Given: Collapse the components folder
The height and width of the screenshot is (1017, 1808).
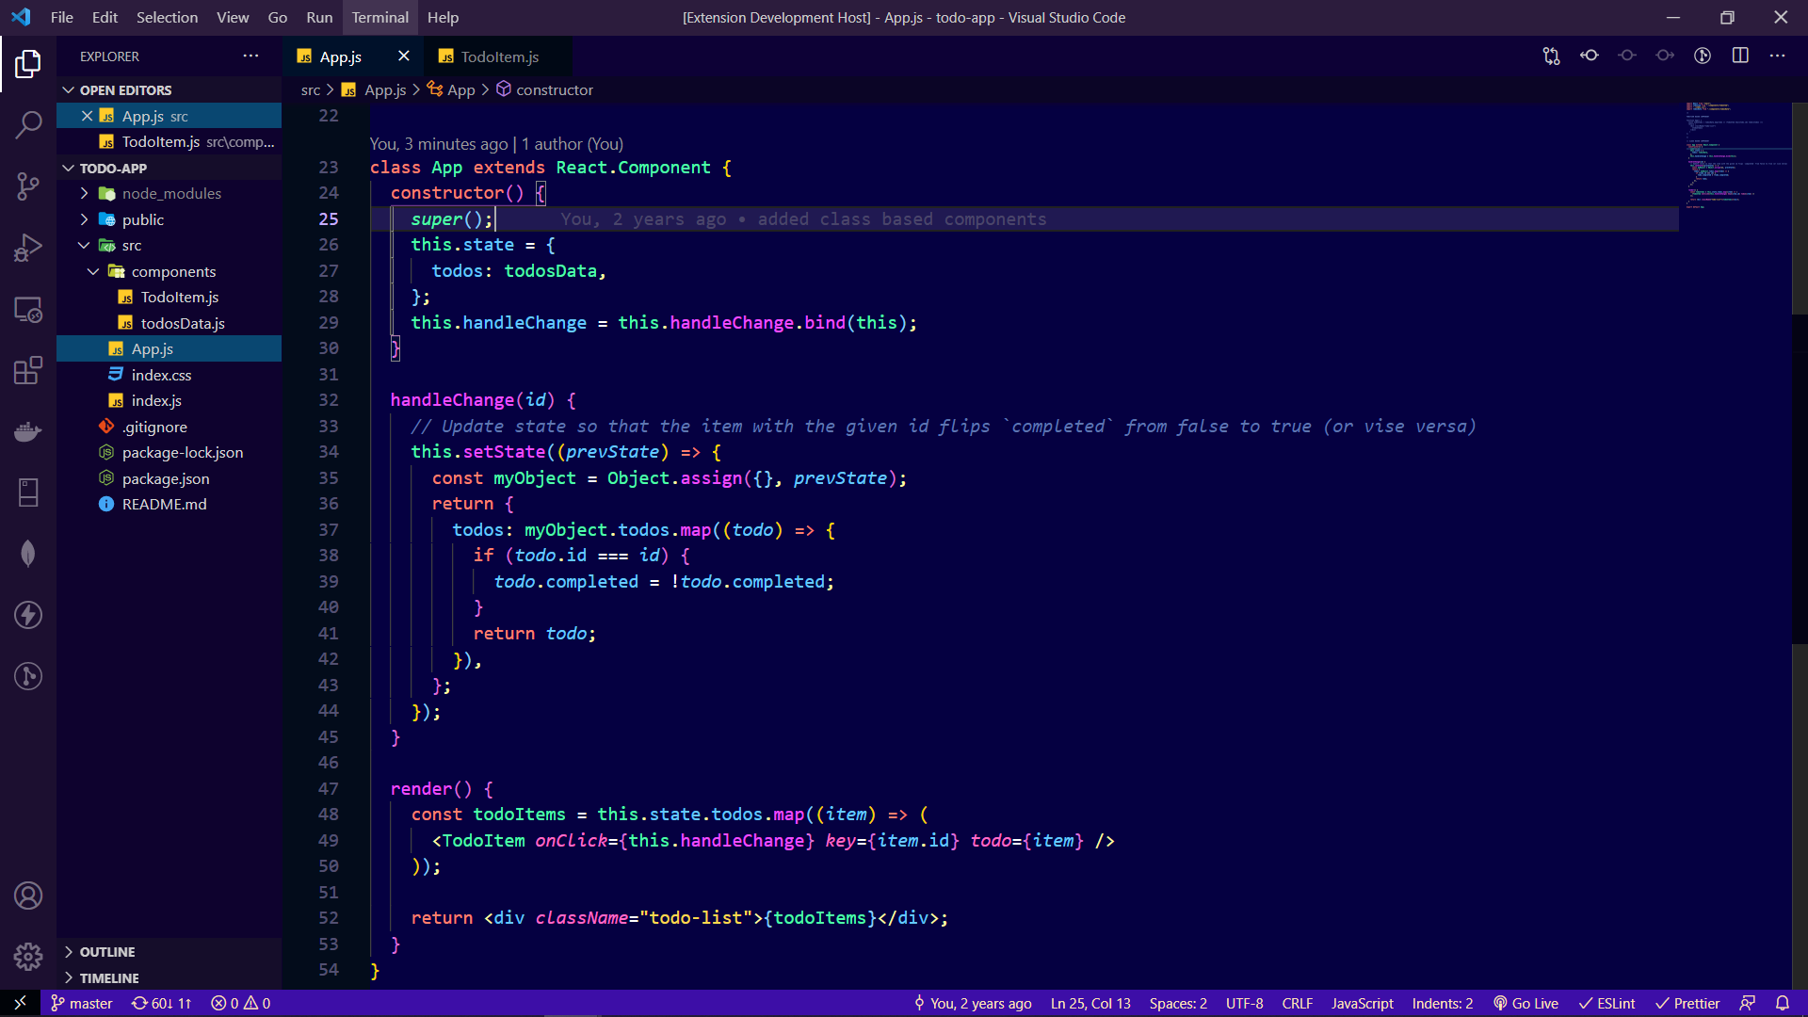Looking at the screenshot, I should [x=173, y=271].
